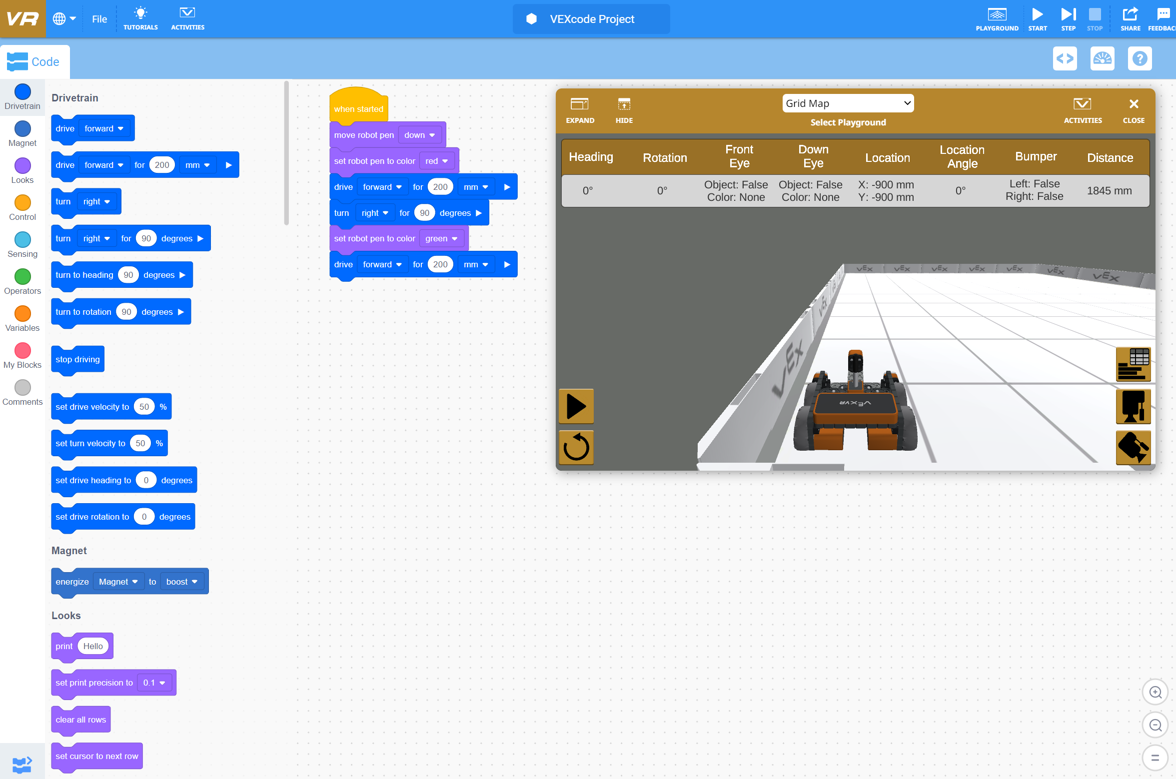Change pen color from red dropdown
Screen dimensions: 1176x779
pyautogui.click(x=436, y=160)
